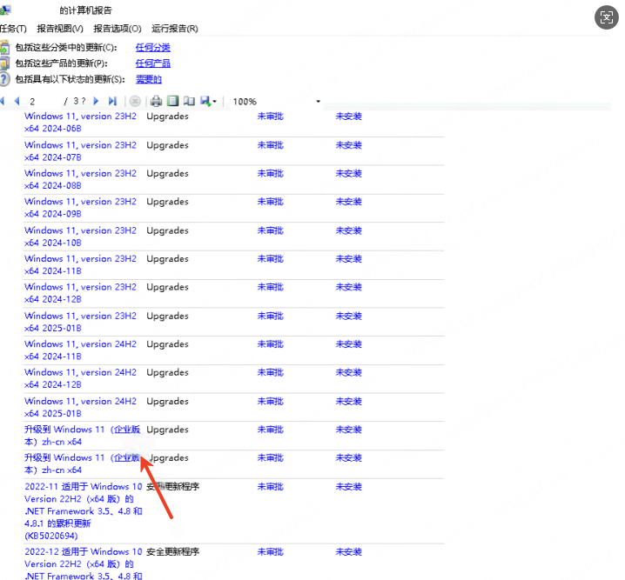
Task: Click 未审批 for 24H2 2024-12B row
Action: [270, 372]
